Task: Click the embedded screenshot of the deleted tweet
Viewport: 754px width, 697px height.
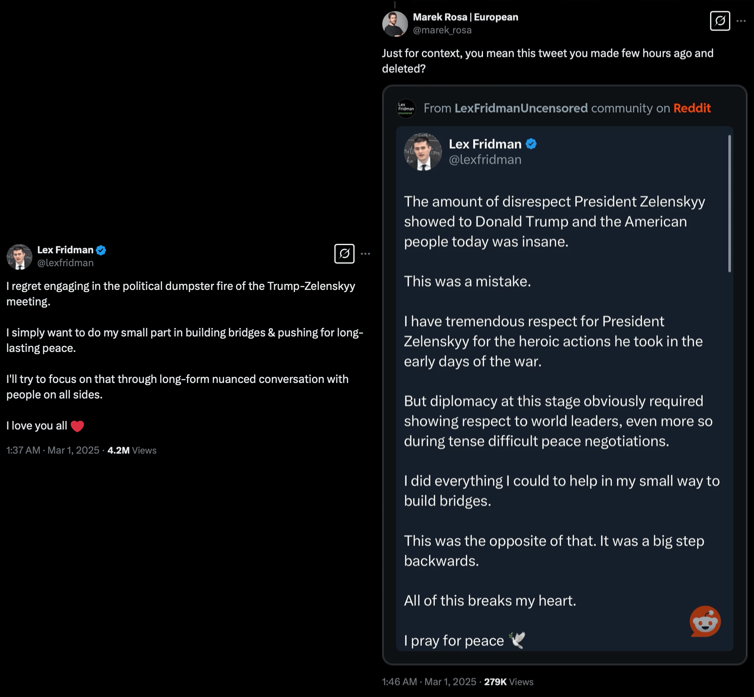Action: tap(560, 388)
